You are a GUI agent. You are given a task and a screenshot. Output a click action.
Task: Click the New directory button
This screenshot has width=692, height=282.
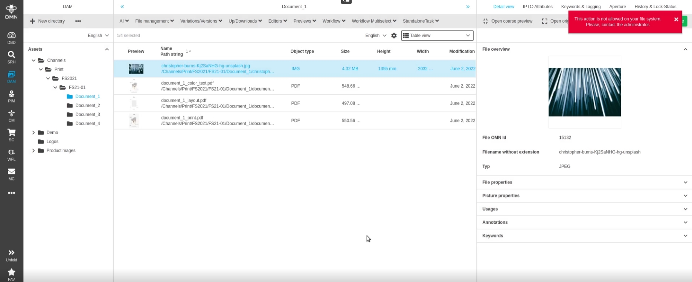47,21
